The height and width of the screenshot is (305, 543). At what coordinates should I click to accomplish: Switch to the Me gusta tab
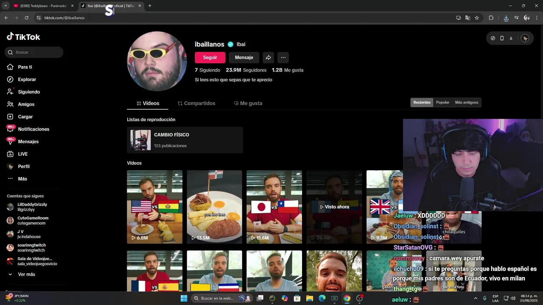[x=248, y=103]
